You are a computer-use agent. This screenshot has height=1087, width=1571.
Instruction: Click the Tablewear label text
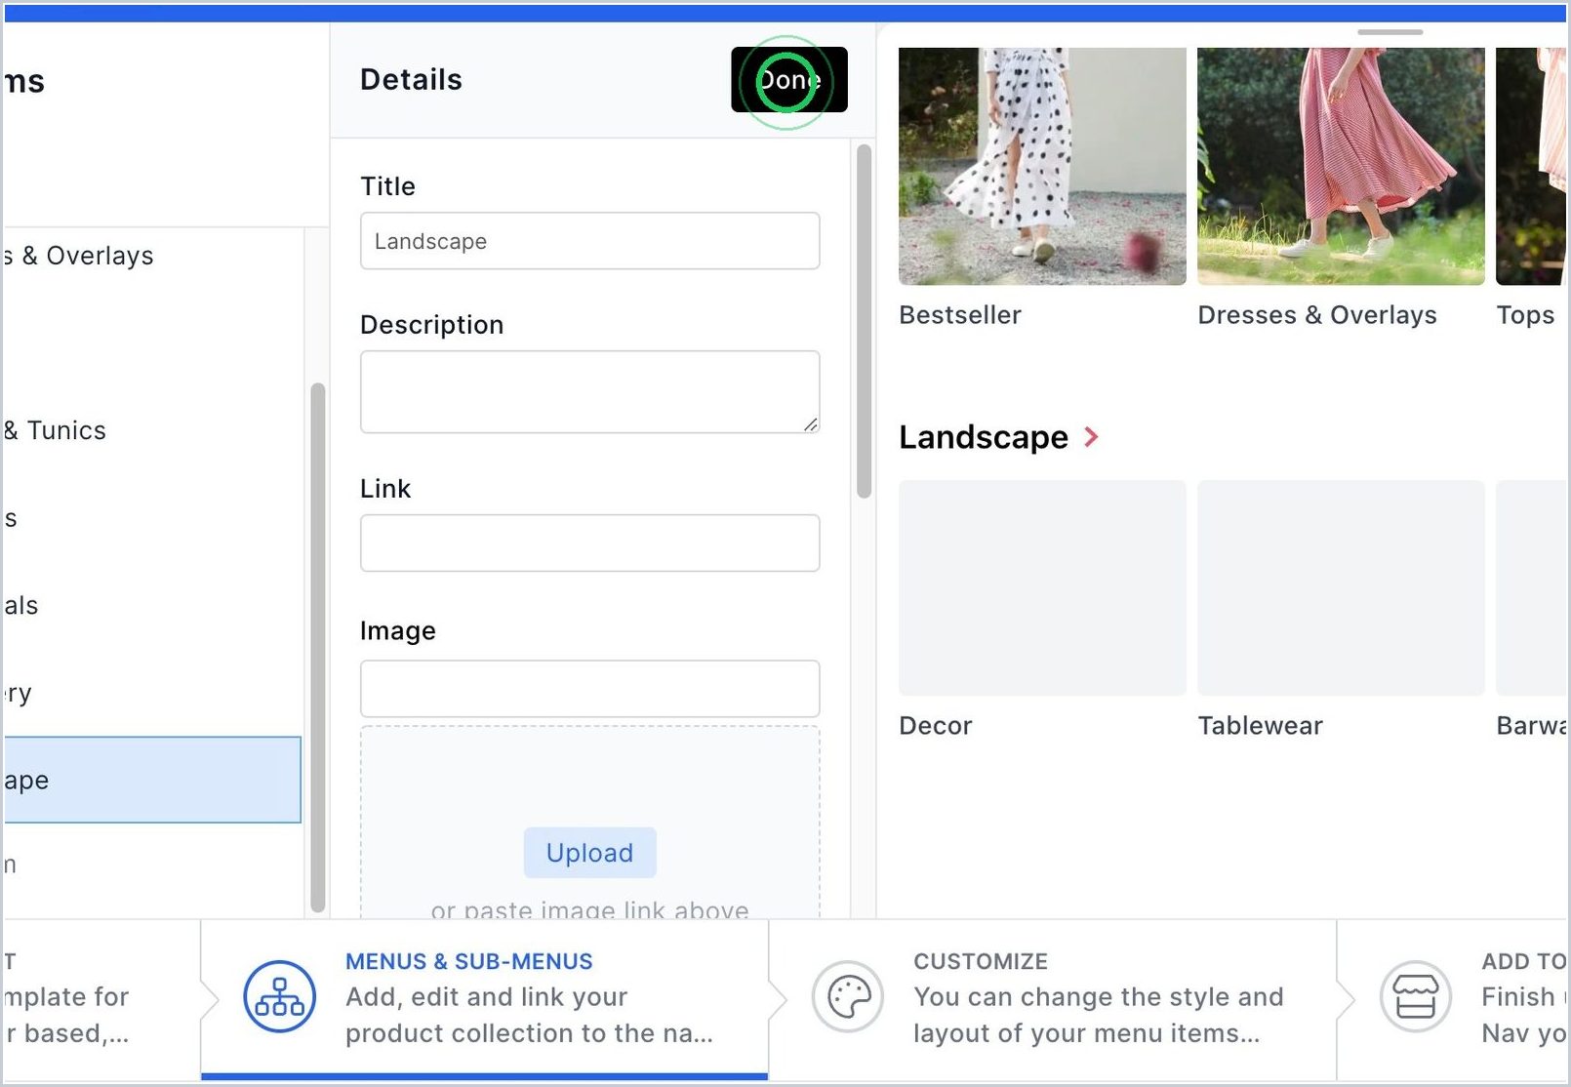coord(1261,726)
